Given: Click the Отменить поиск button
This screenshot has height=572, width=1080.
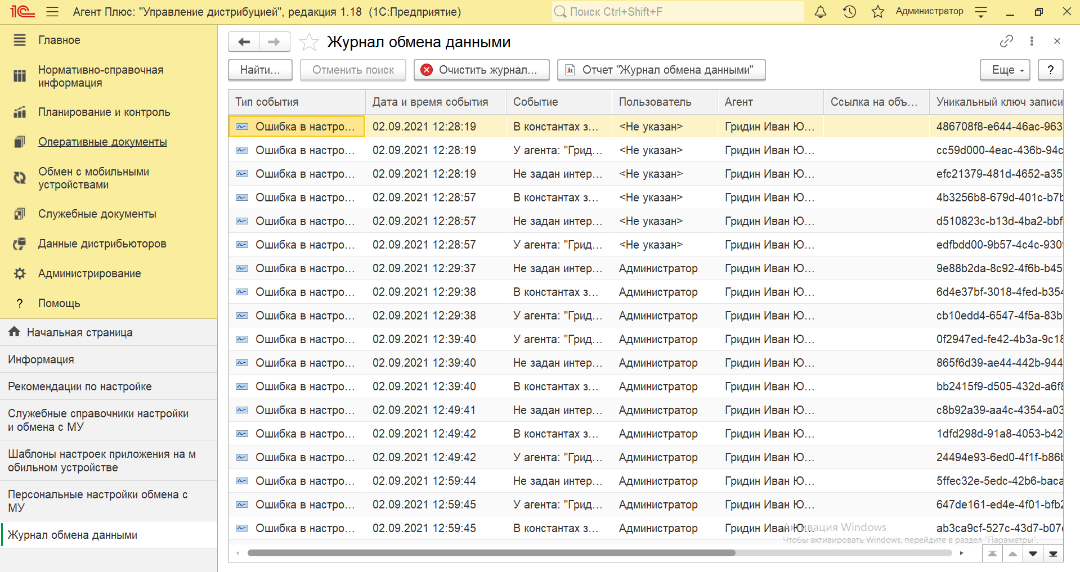Looking at the screenshot, I should pos(353,70).
